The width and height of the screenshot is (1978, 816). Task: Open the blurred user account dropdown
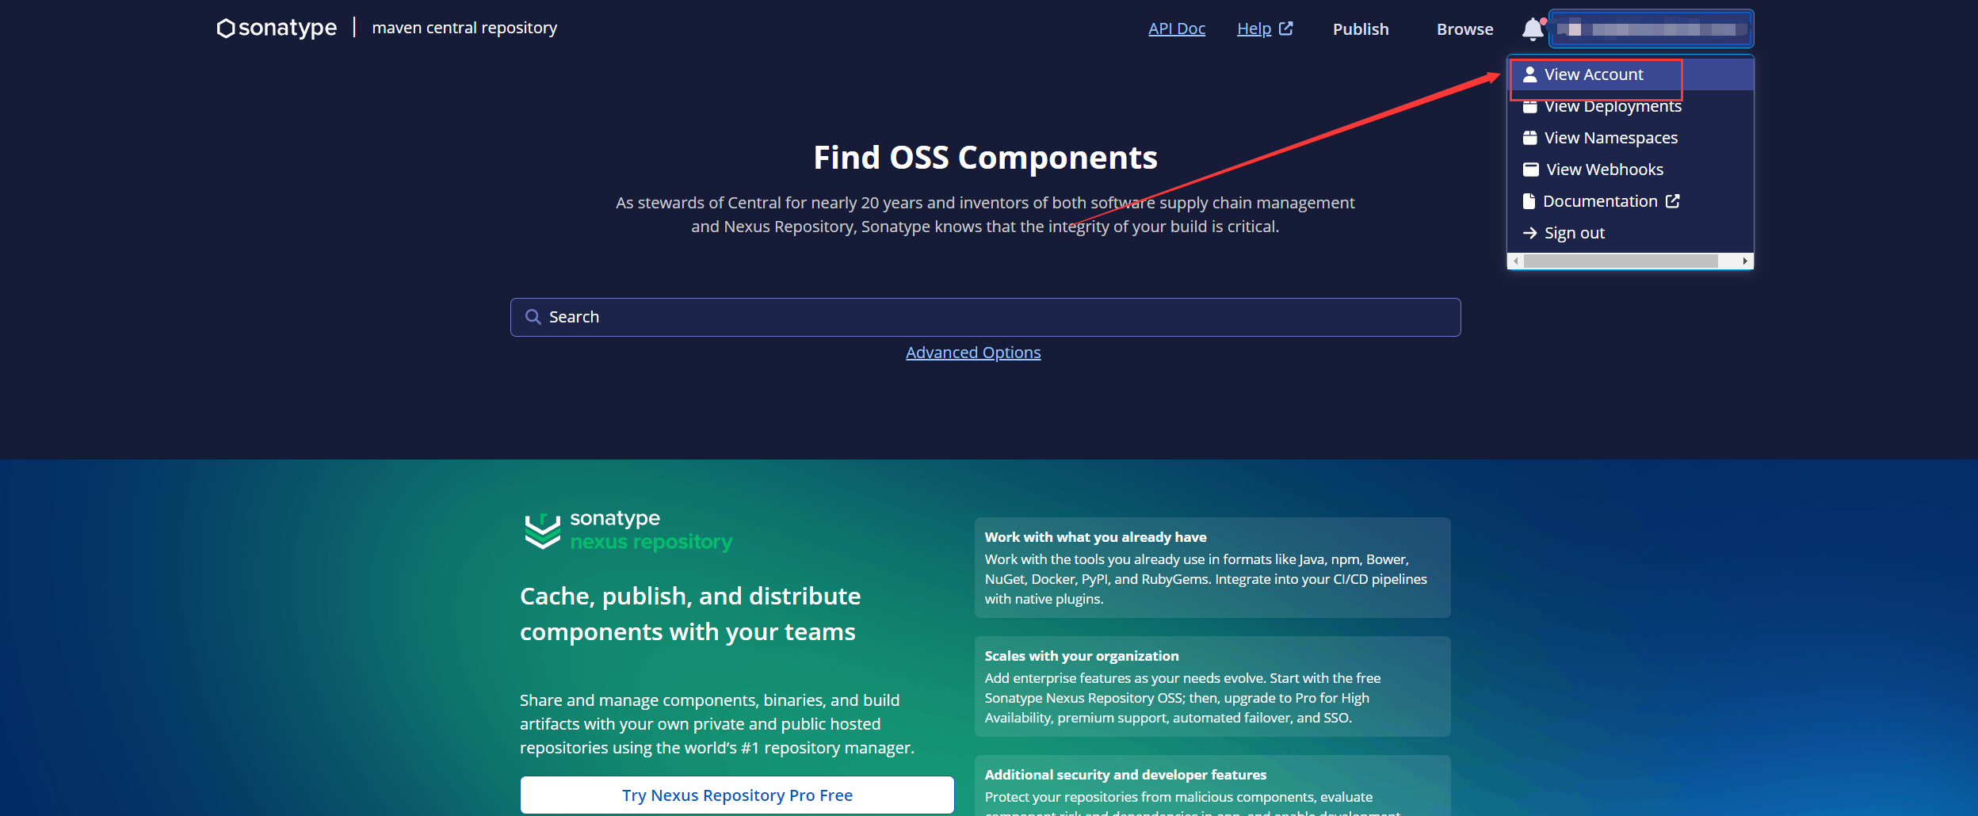pyautogui.click(x=1652, y=29)
